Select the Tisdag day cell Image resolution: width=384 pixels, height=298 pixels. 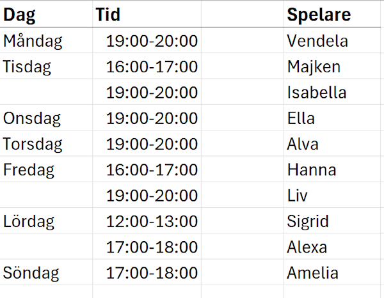pyautogui.click(x=27, y=67)
